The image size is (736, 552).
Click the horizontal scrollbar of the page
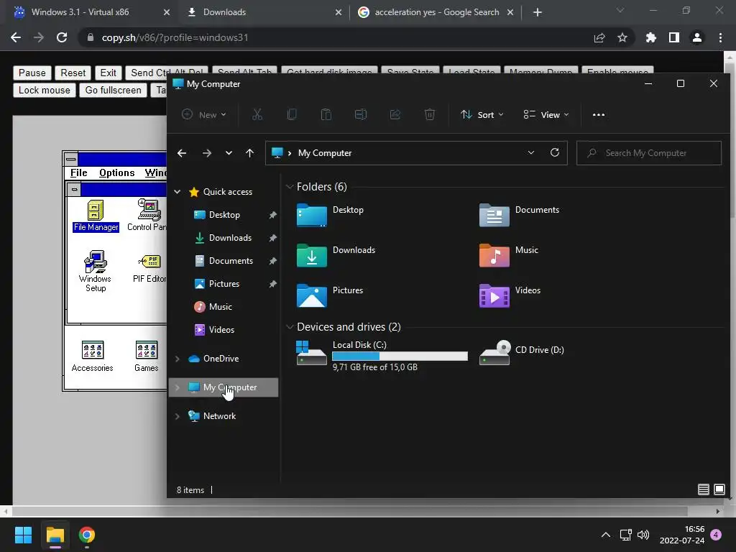pyautogui.click(x=350, y=511)
